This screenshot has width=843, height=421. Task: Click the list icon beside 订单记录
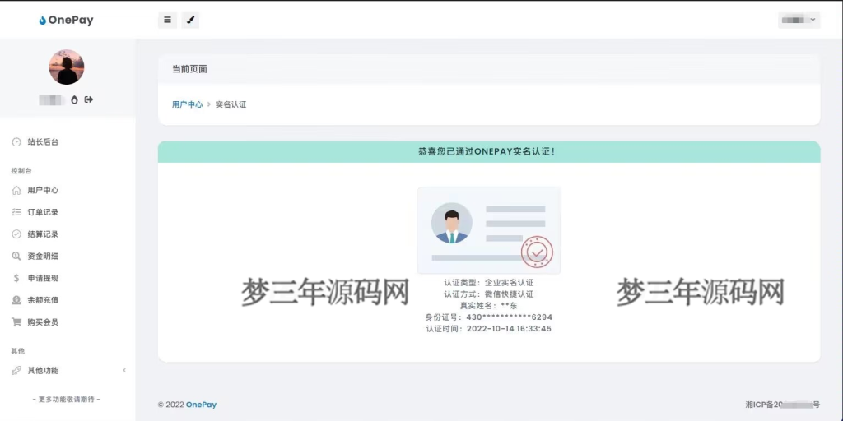(16, 212)
